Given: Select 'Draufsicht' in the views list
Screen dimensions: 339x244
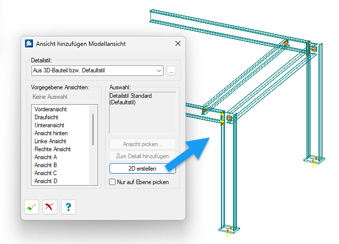Looking at the screenshot, I should click(46, 117).
